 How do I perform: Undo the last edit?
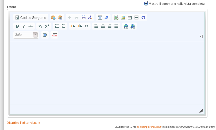coord(70,18)
